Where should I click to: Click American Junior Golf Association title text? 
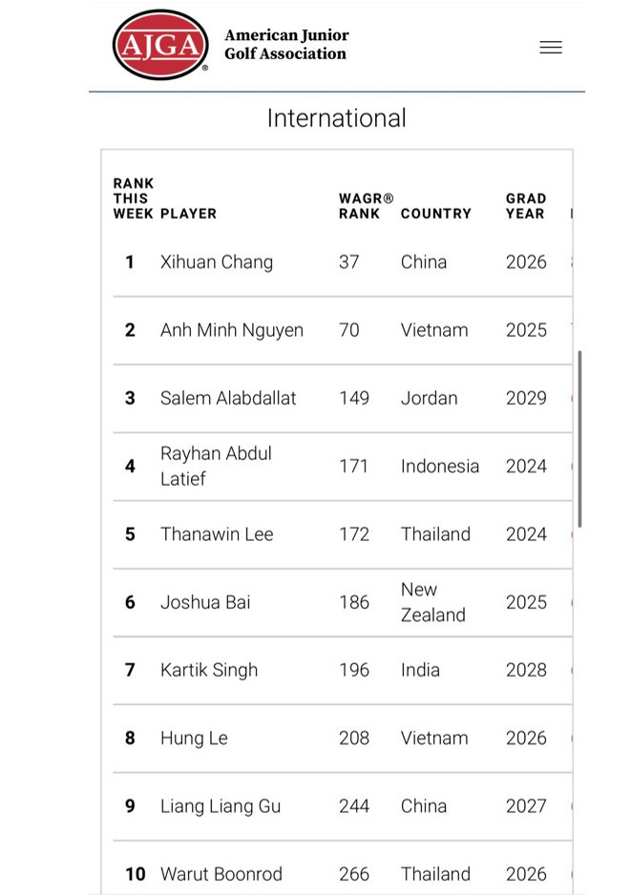pyautogui.click(x=286, y=45)
